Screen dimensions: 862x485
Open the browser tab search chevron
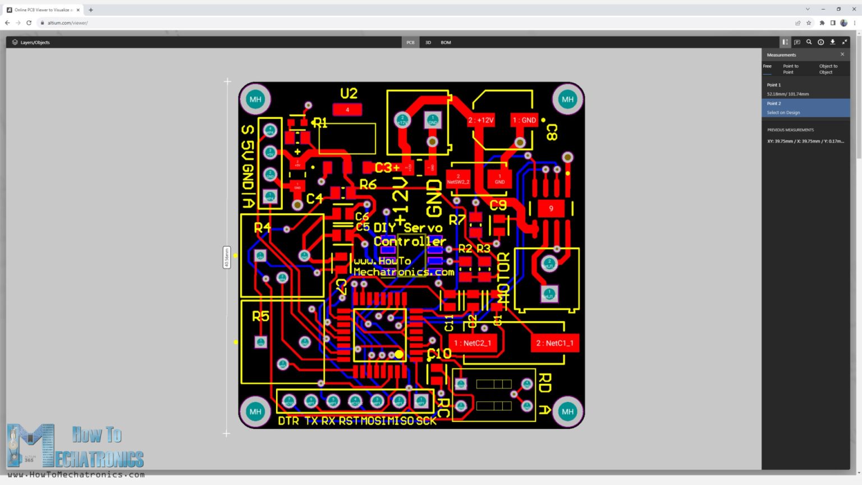[x=806, y=9]
